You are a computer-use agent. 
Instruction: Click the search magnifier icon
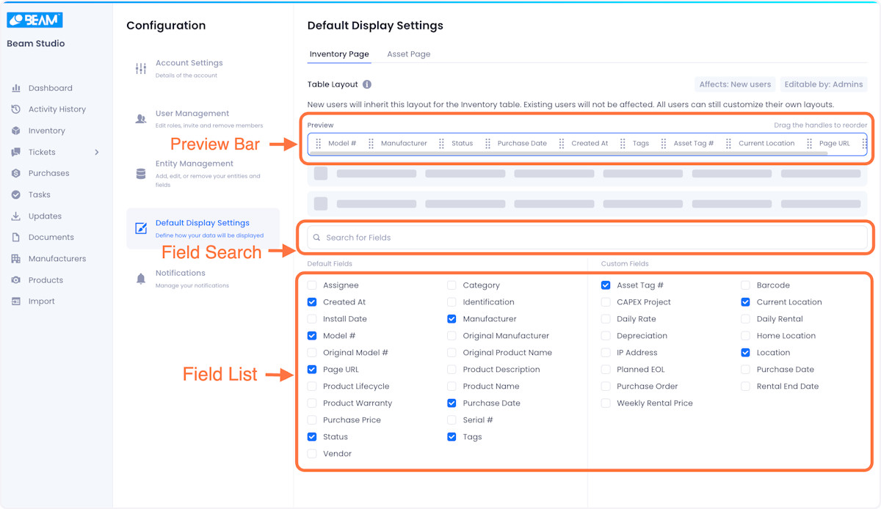click(317, 238)
